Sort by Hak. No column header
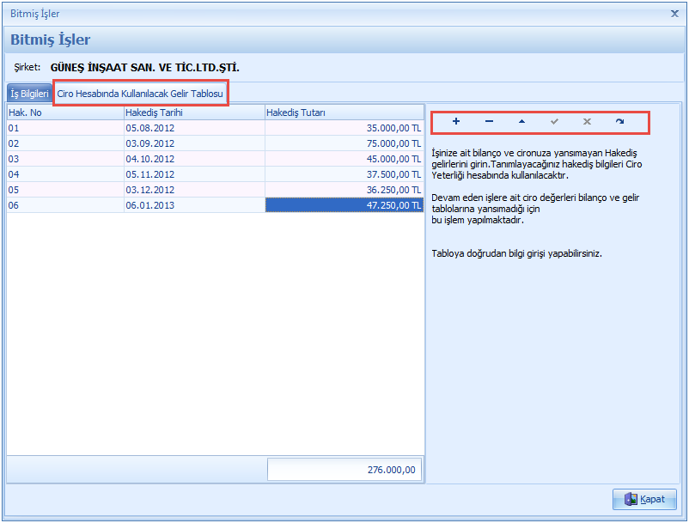Image resolution: width=689 pixels, height=523 pixels. (64, 113)
